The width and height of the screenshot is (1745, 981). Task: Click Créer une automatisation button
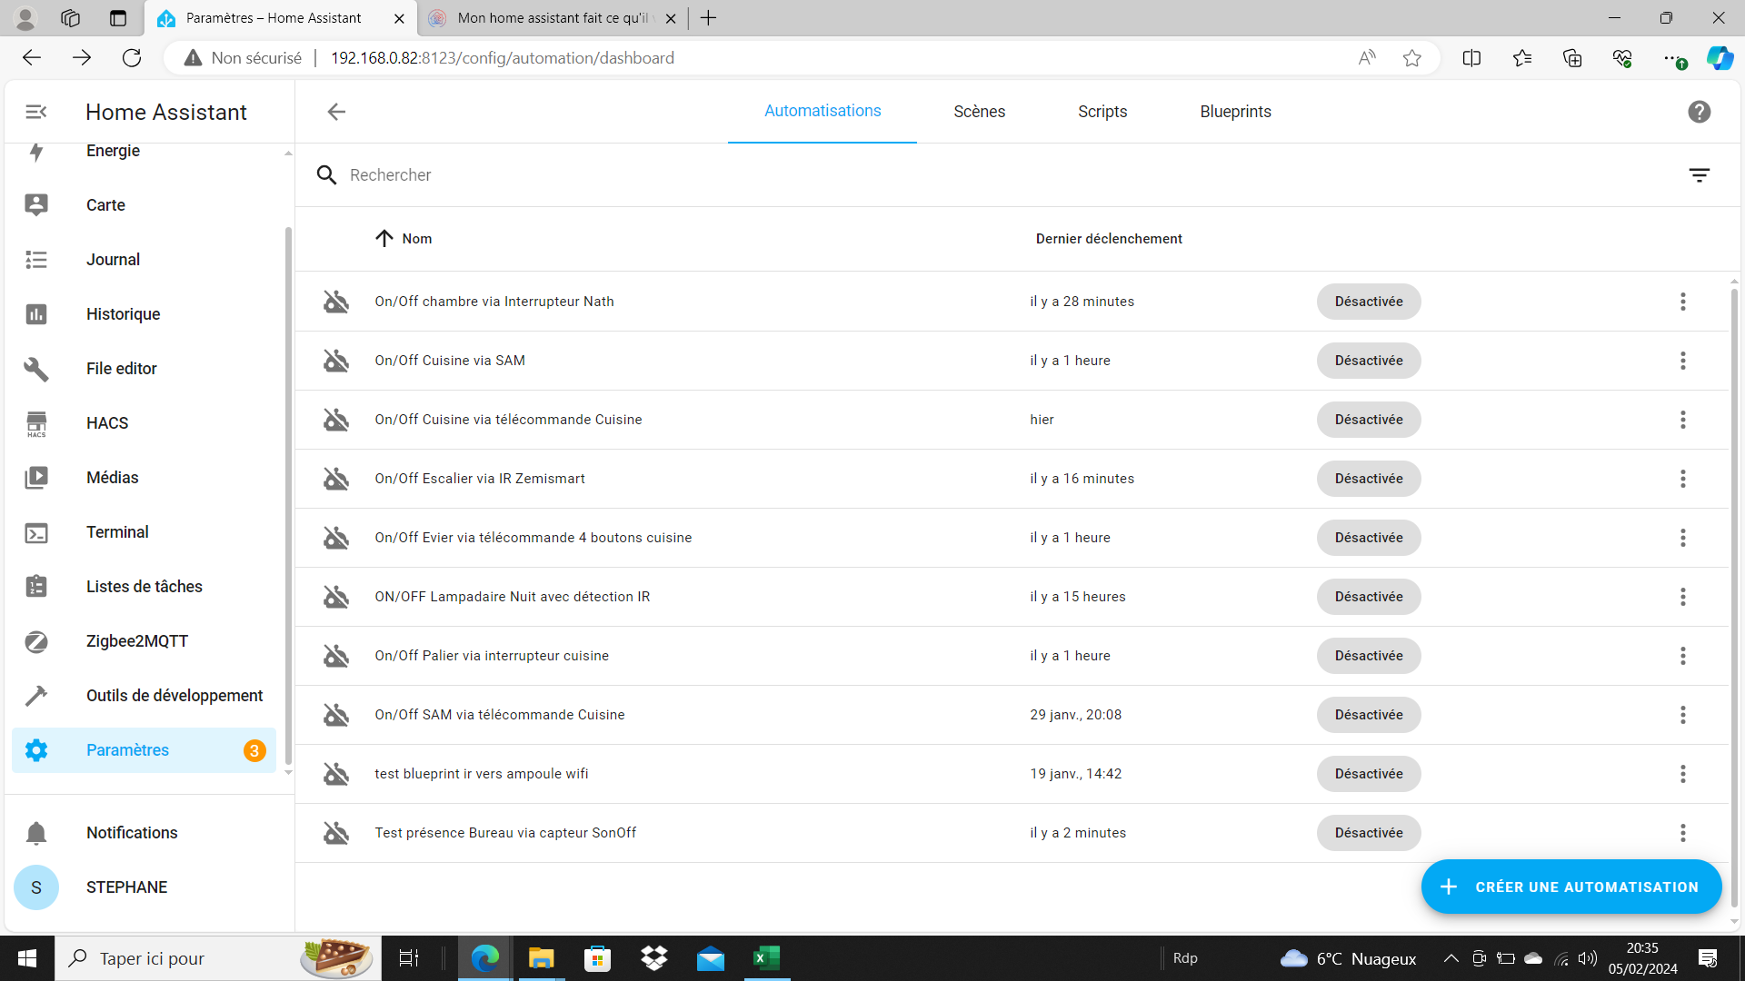(x=1570, y=887)
